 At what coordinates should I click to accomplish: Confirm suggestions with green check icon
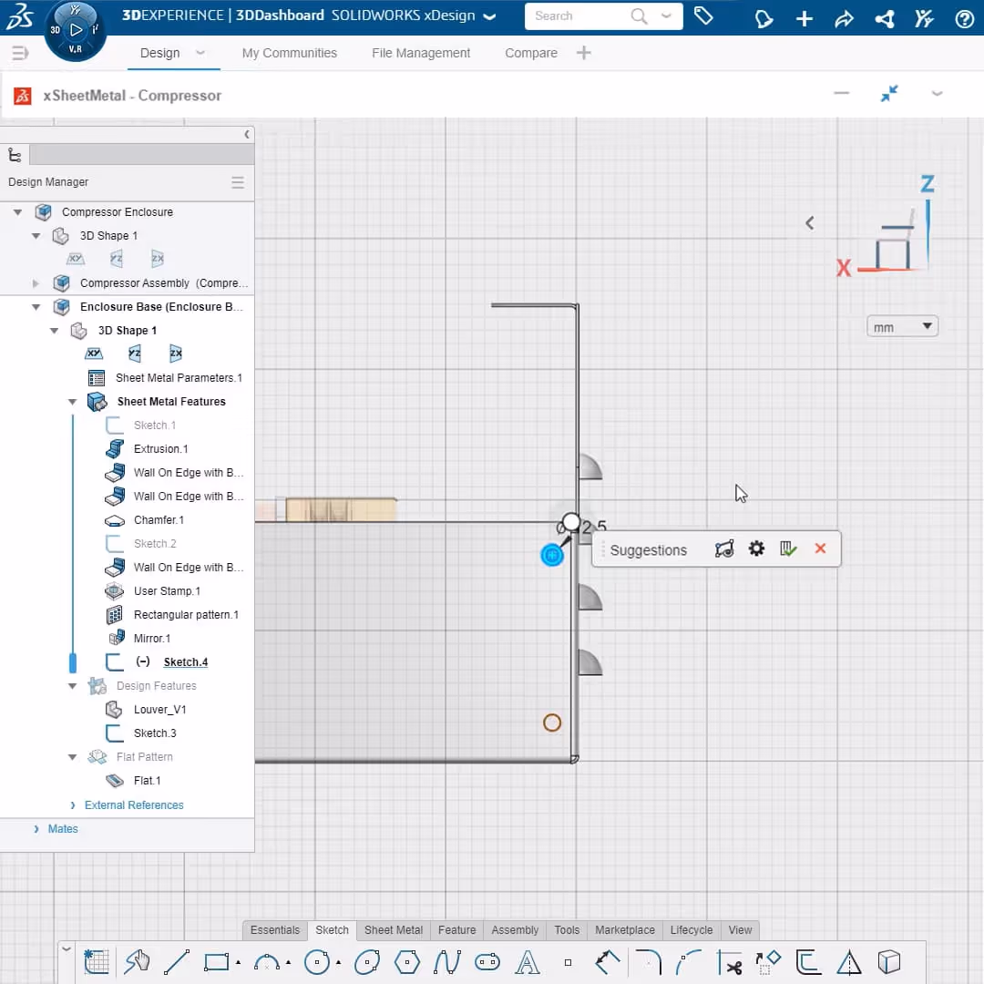pyautogui.click(x=788, y=549)
